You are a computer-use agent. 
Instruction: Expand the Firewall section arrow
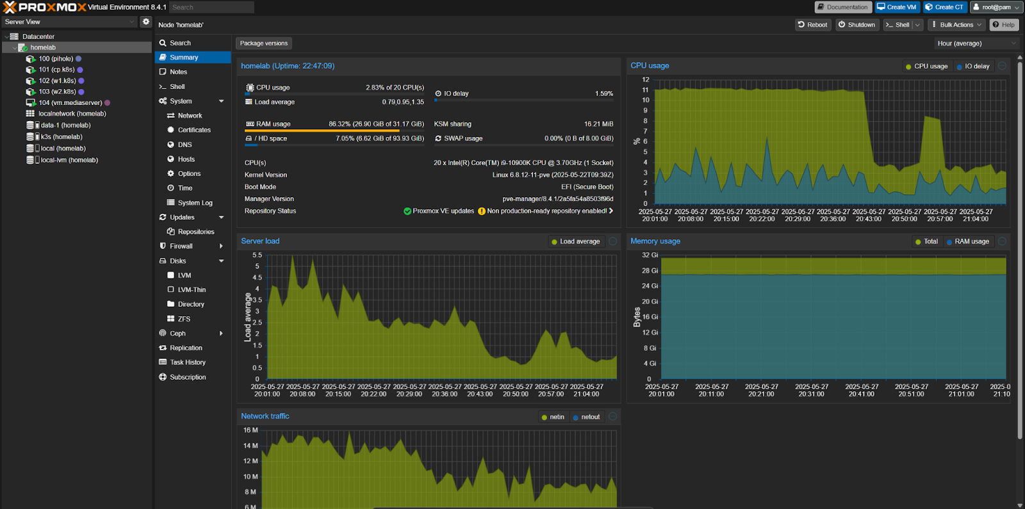pyautogui.click(x=222, y=246)
